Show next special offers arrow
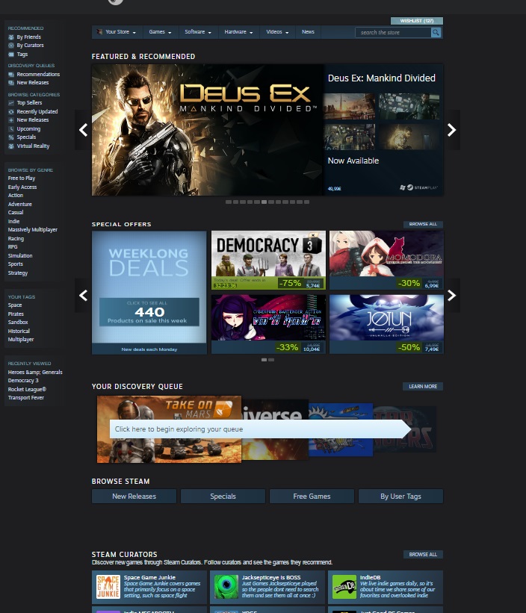The width and height of the screenshot is (526, 613). pos(452,295)
